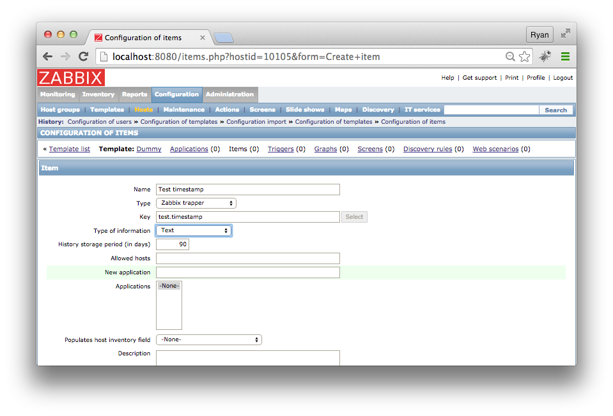The image size is (613, 416).
Task: Open Configuration of items history link
Action: tap(413, 122)
